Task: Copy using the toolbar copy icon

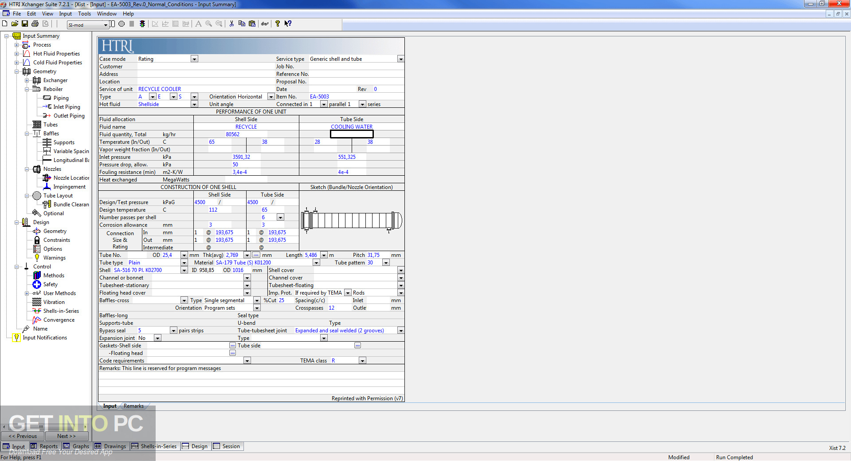Action: click(x=242, y=24)
